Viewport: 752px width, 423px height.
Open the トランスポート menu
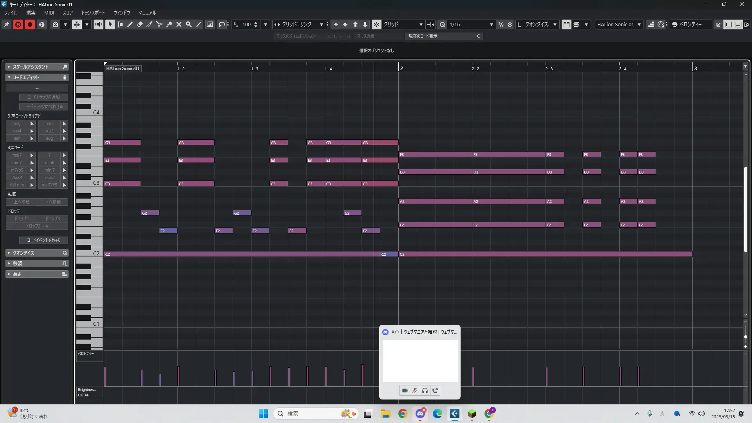point(93,13)
